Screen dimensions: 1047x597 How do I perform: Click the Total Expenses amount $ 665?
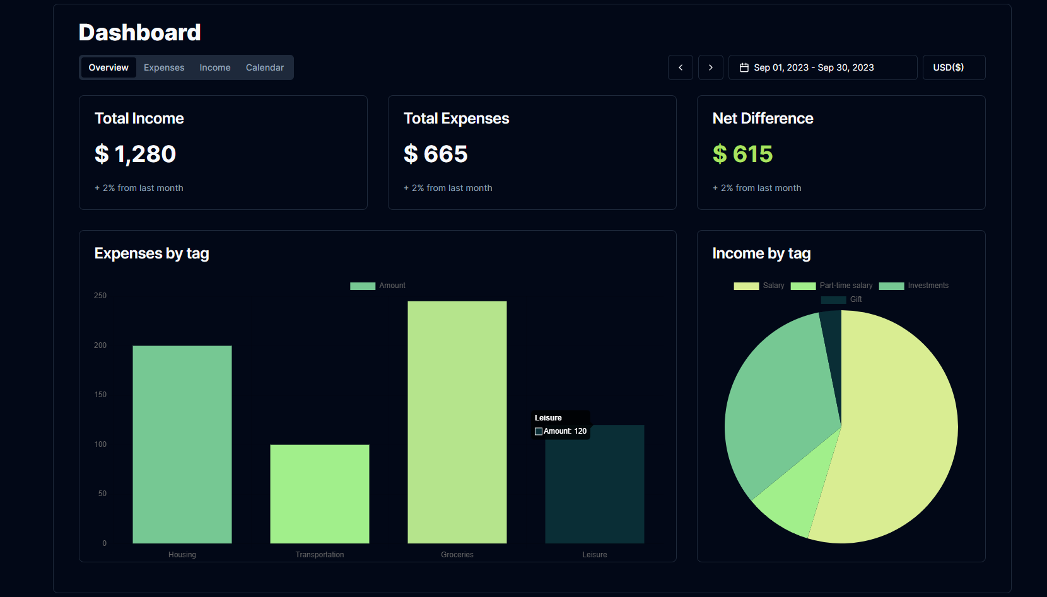(436, 154)
